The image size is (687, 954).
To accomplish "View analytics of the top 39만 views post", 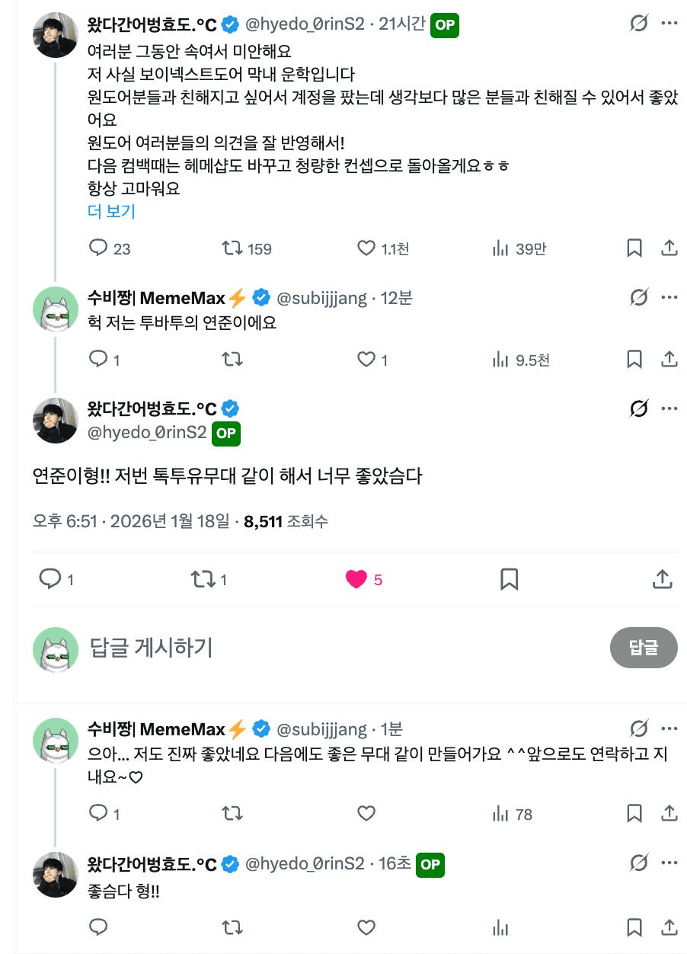I will click(x=500, y=248).
